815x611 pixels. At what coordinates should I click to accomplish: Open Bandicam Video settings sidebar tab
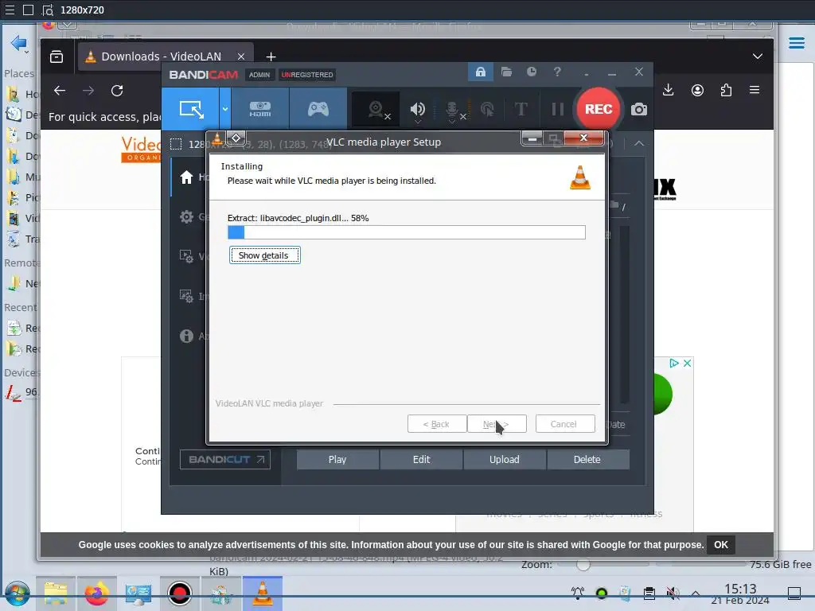click(186, 256)
